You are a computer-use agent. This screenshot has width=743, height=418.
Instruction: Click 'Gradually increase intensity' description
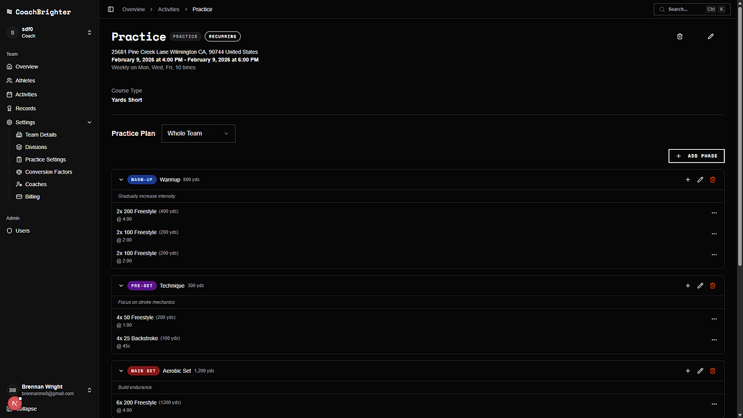146,196
